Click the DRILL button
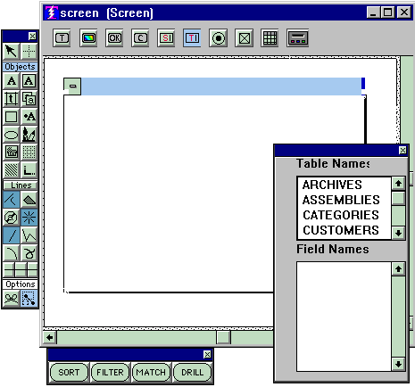The image size is (415, 387). [x=192, y=372]
